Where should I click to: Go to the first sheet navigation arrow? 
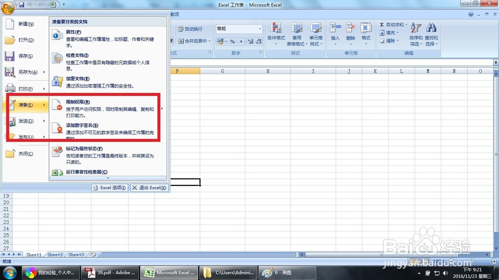point(3,255)
